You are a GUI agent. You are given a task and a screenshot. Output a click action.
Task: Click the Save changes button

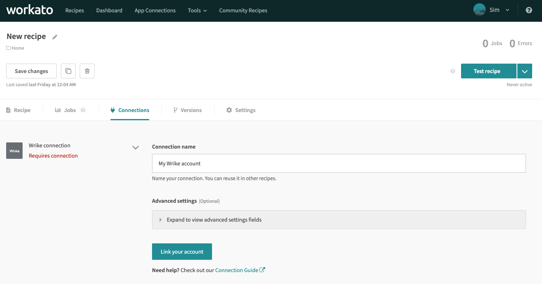(x=31, y=71)
